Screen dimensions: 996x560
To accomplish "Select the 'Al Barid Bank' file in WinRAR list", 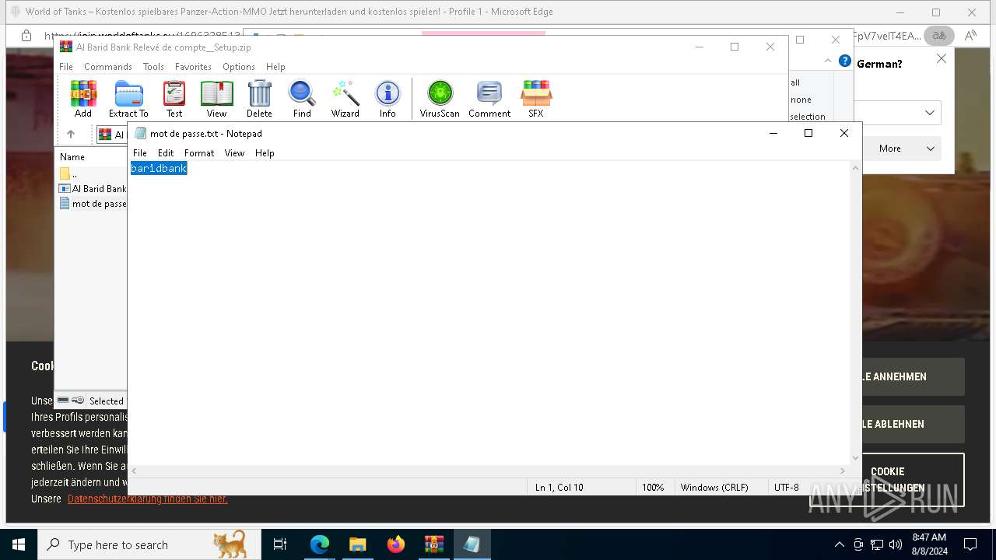I will pyautogui.click(x=93, y=188).
